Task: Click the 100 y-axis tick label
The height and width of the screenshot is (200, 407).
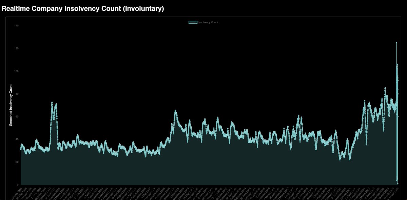Action: coord(16,71)
